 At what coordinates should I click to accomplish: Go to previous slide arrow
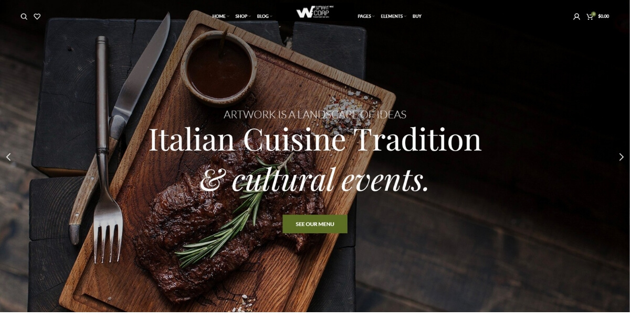[x=8, y=157]
